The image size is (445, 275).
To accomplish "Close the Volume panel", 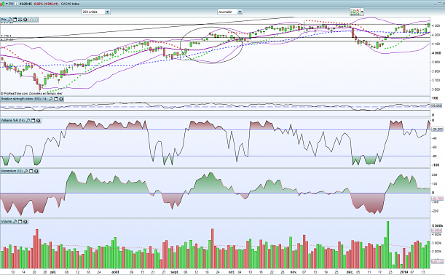I will pos(25,221).
